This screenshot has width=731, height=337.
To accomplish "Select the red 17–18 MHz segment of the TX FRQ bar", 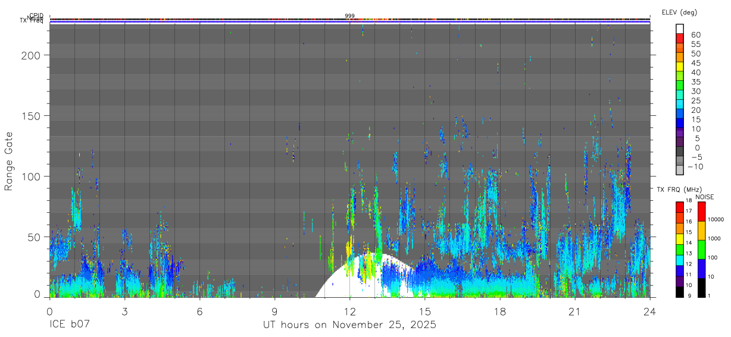I will (x=679, y=207).
